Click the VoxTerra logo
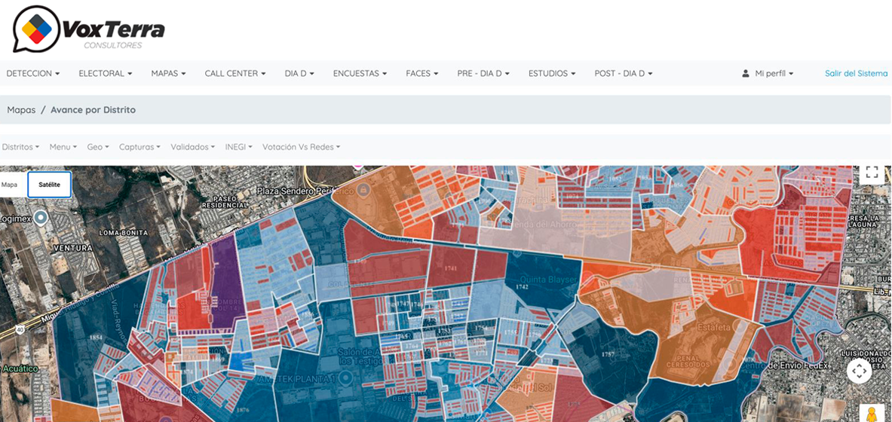Screen dimensions: 892x422 tap(88, 30)
